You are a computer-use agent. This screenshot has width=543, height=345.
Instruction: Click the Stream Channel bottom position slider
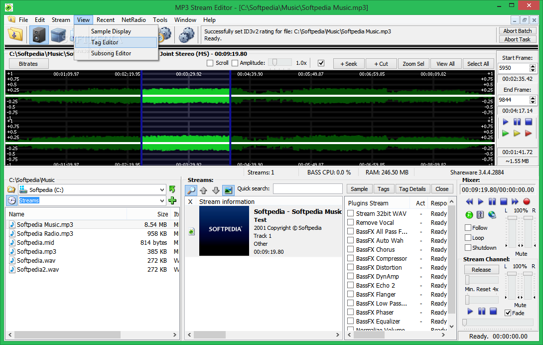(x=498, y=323)
